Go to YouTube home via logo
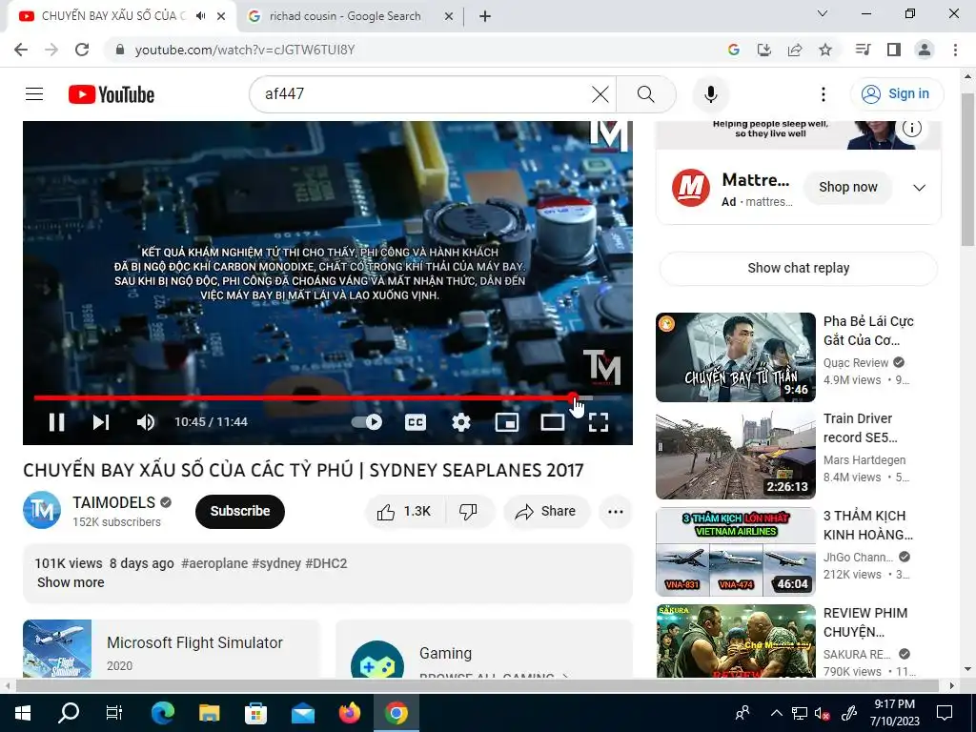Viewport: 976px width, 732px height. coord(112,94)
